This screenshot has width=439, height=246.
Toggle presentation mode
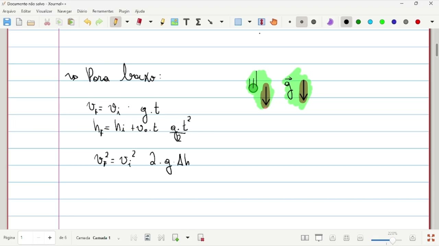[319, 238]
